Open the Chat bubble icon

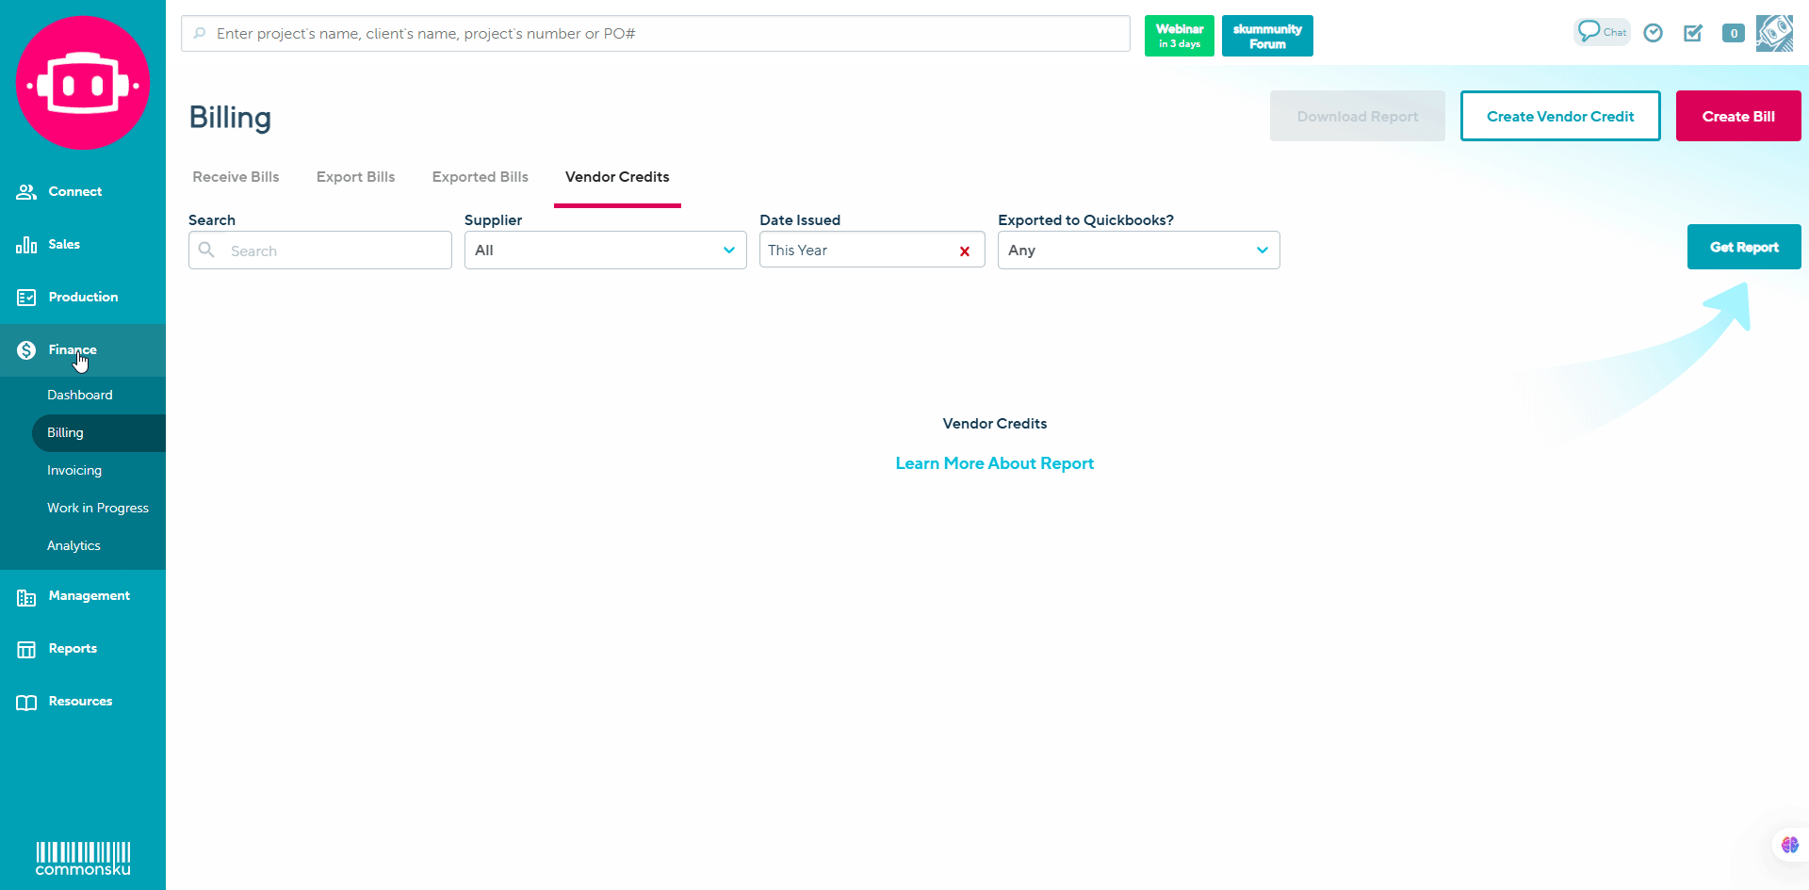[x=1601, y=32]
